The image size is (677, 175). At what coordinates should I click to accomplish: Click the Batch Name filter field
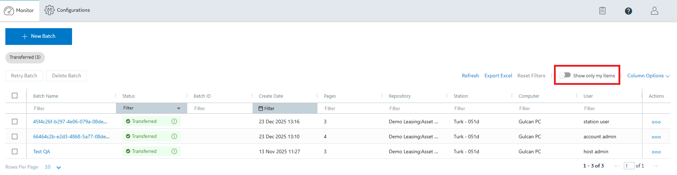[x=71, y=108]
